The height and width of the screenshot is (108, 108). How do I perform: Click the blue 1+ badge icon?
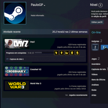coord(104,47)
